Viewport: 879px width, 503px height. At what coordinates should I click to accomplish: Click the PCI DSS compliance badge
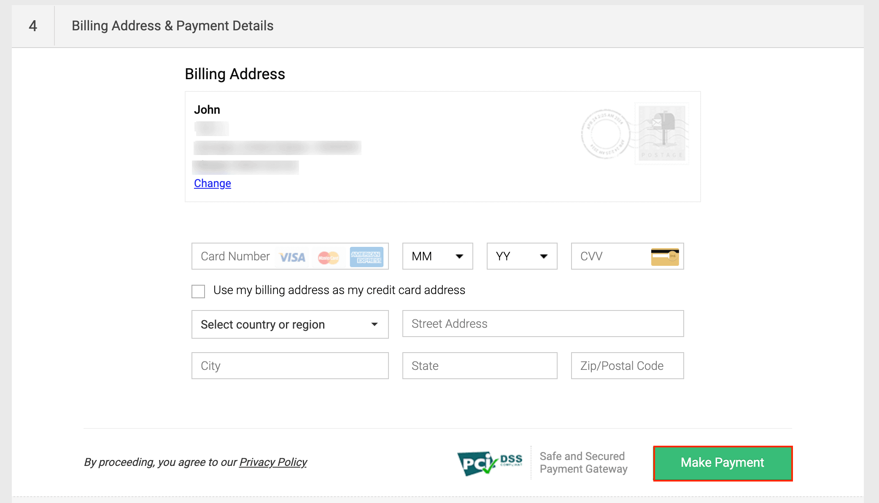[x=490, y=463]
